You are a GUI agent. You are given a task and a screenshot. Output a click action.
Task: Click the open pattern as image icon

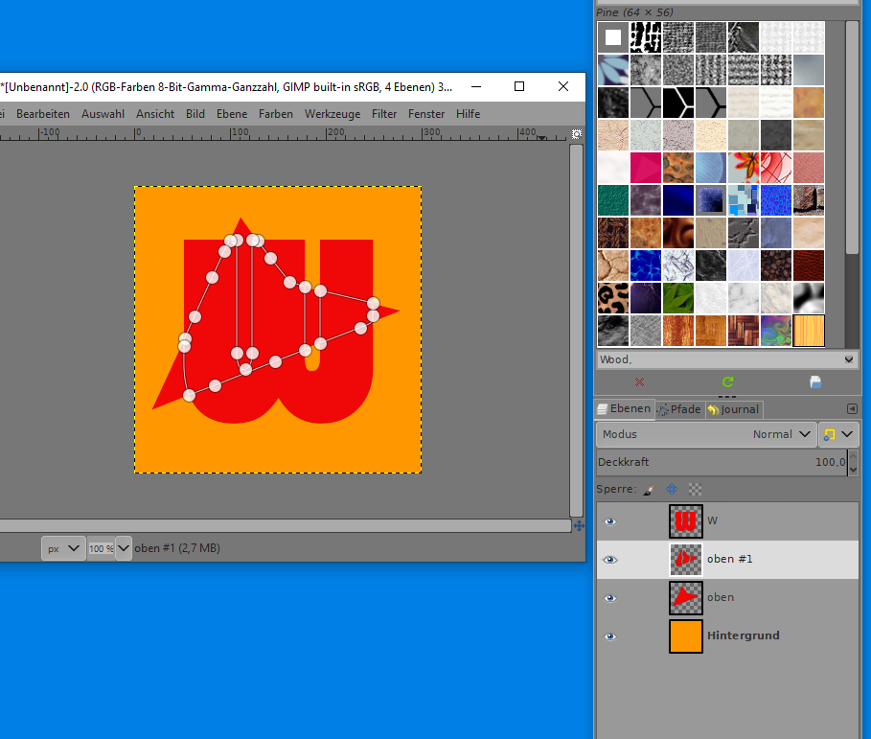[x=815, y=381]
